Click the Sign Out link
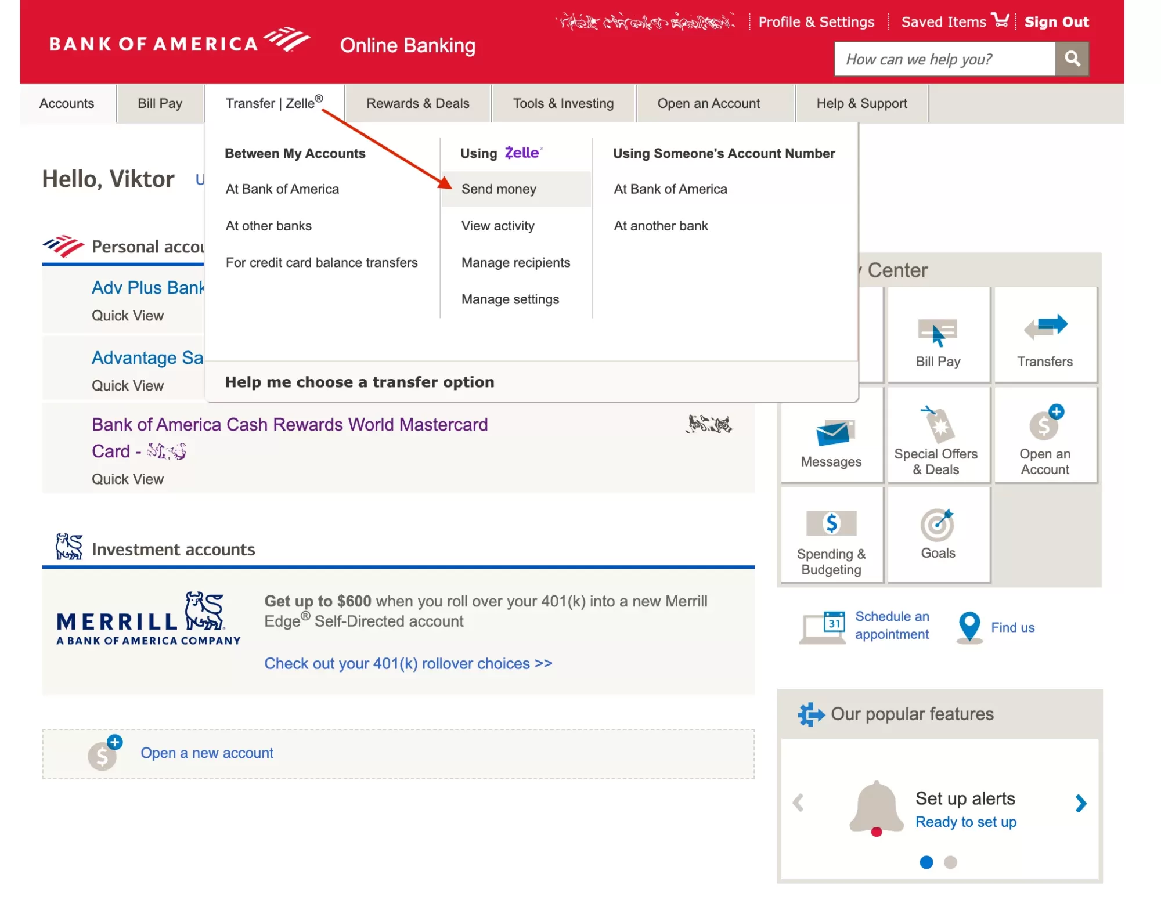Image resolution: width=1161 pixels, height=907 pixels. [x=1056, y=22]
